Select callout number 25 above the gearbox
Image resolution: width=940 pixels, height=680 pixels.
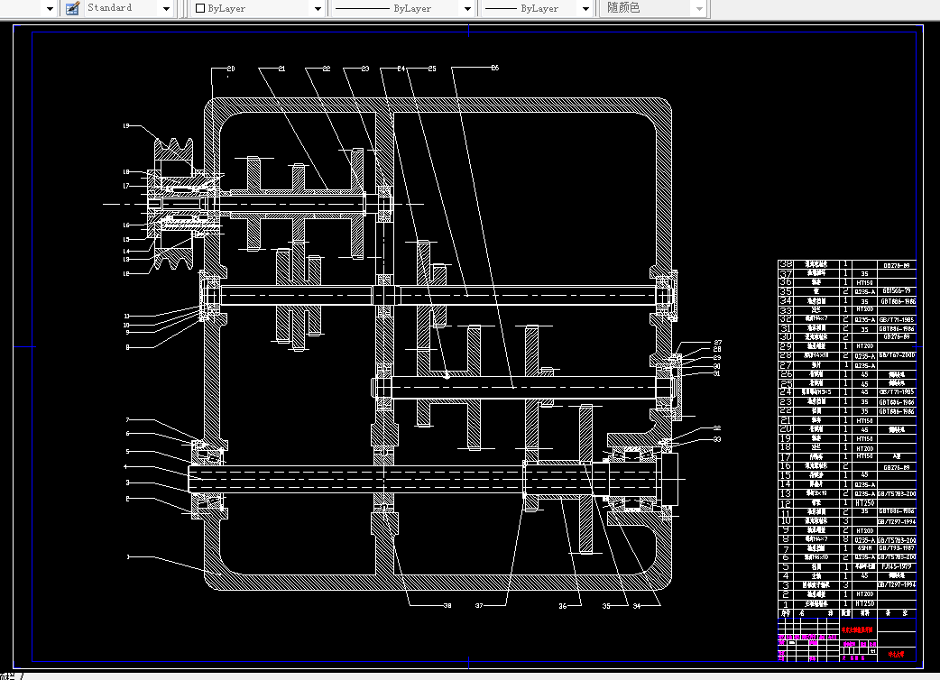pos(432,69)
